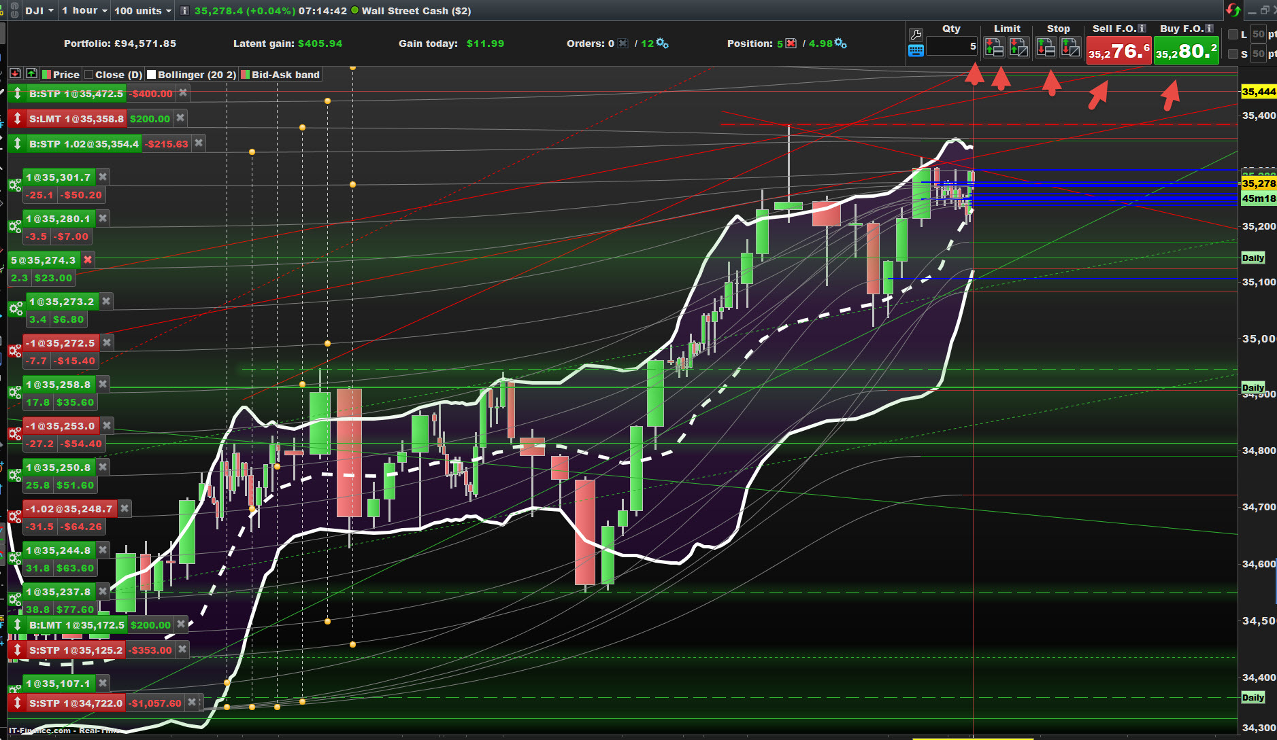Screen dimensions: 1277x740
Task: Open gears icon for 1@35,273.2 position
Action: [15, 310]
